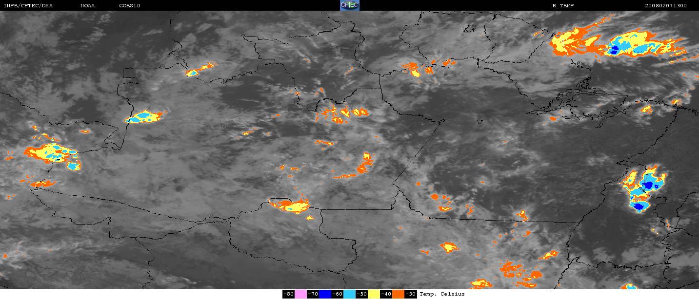Click the -60 legend value

tap(337, 294)
